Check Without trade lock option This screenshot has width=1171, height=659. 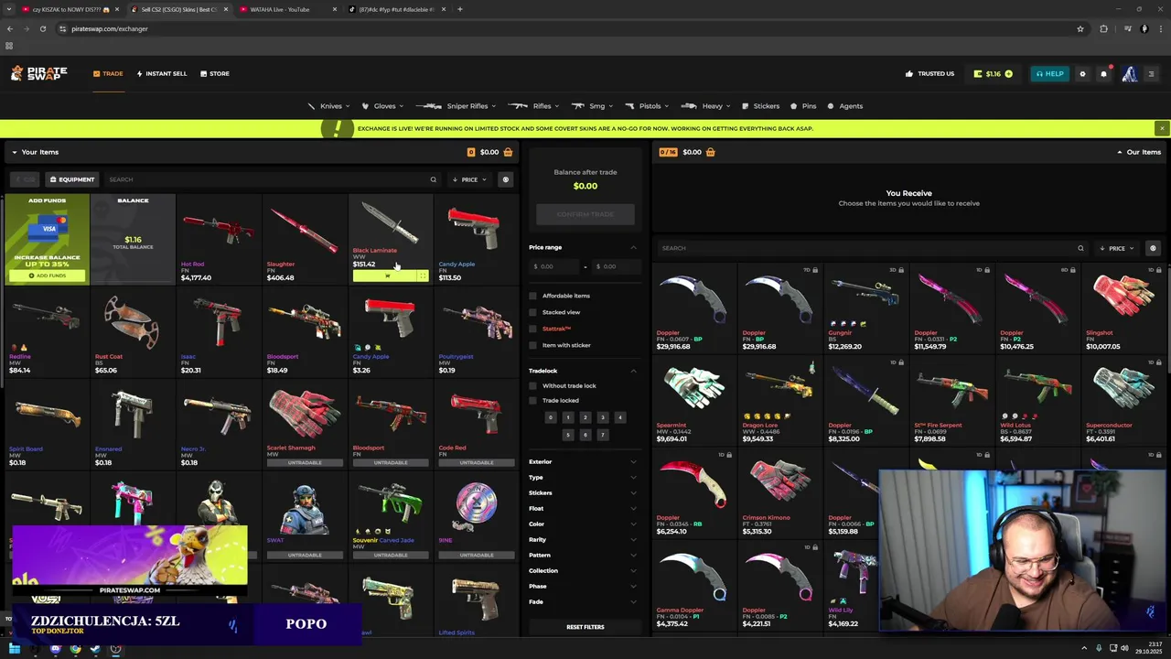point(532,385)
